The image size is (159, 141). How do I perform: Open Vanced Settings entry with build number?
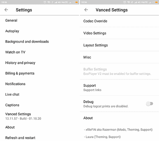point(39,116)
